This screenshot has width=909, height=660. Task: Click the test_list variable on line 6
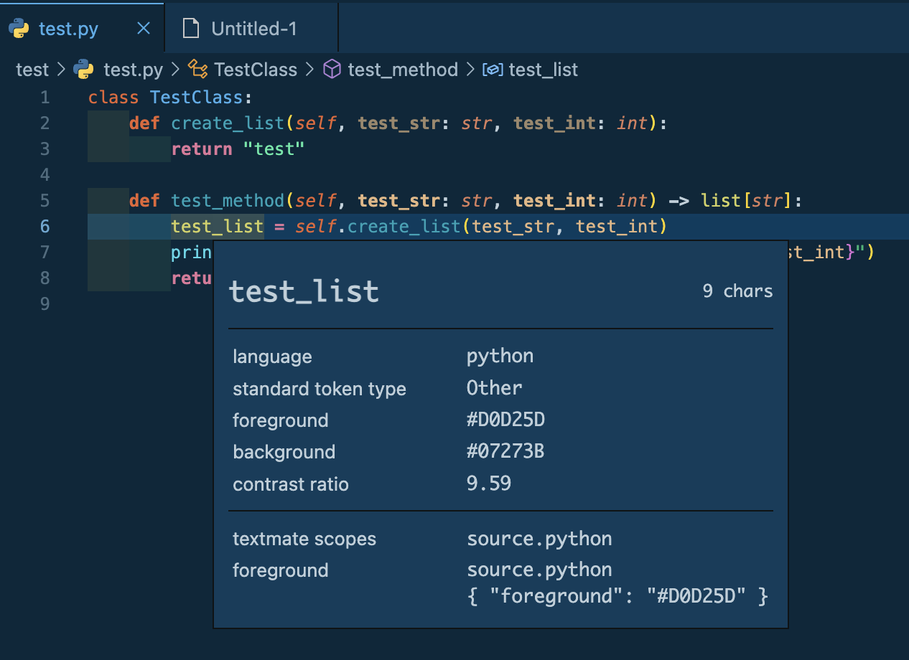click(x=216, y=226)
